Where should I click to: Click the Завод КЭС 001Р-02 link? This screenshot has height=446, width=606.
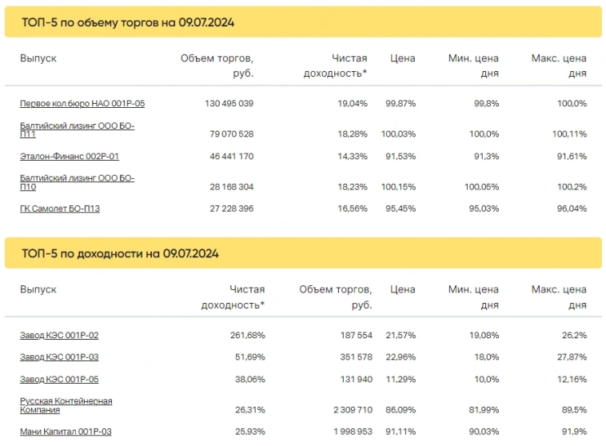tap(59, 336)
